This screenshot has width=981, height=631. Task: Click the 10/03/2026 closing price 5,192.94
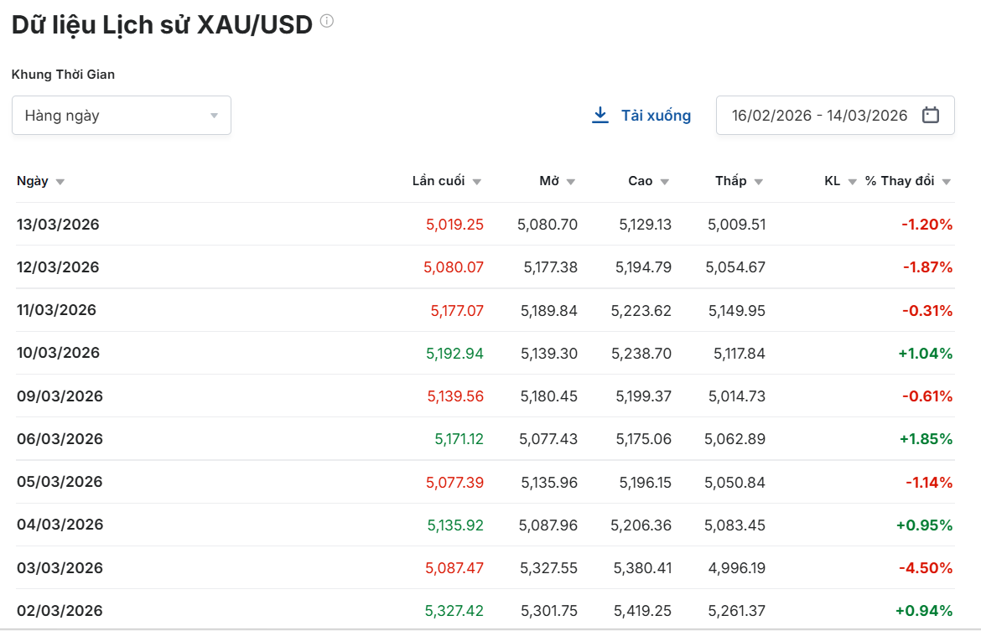tap(454, 353)
